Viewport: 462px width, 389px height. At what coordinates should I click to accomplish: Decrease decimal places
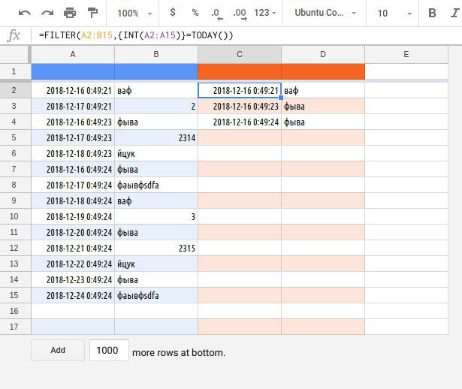point(217,14)
